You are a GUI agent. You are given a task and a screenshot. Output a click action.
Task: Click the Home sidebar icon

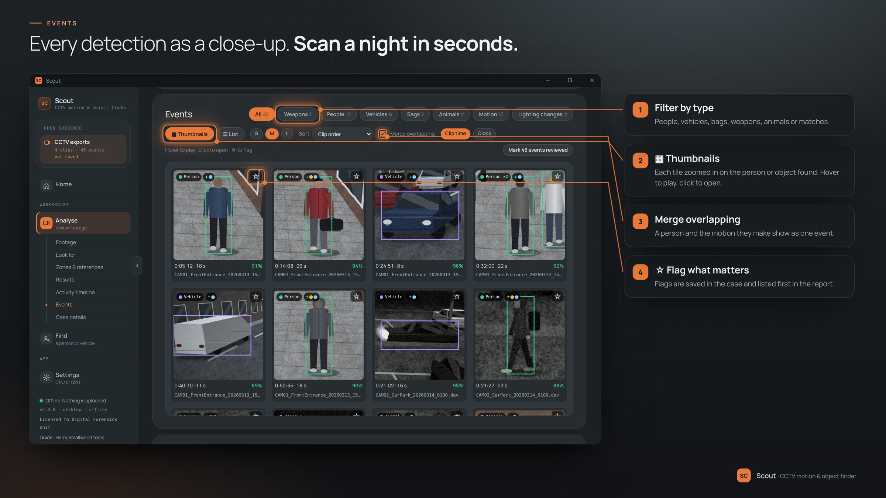(x=46, y=186)
